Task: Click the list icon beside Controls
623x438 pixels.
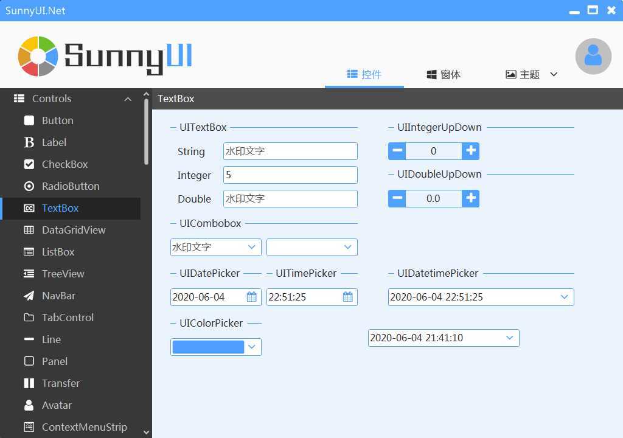Action: (19, 99)
